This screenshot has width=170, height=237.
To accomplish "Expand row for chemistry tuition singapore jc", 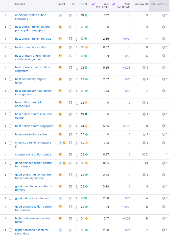I will pos(5,143).
